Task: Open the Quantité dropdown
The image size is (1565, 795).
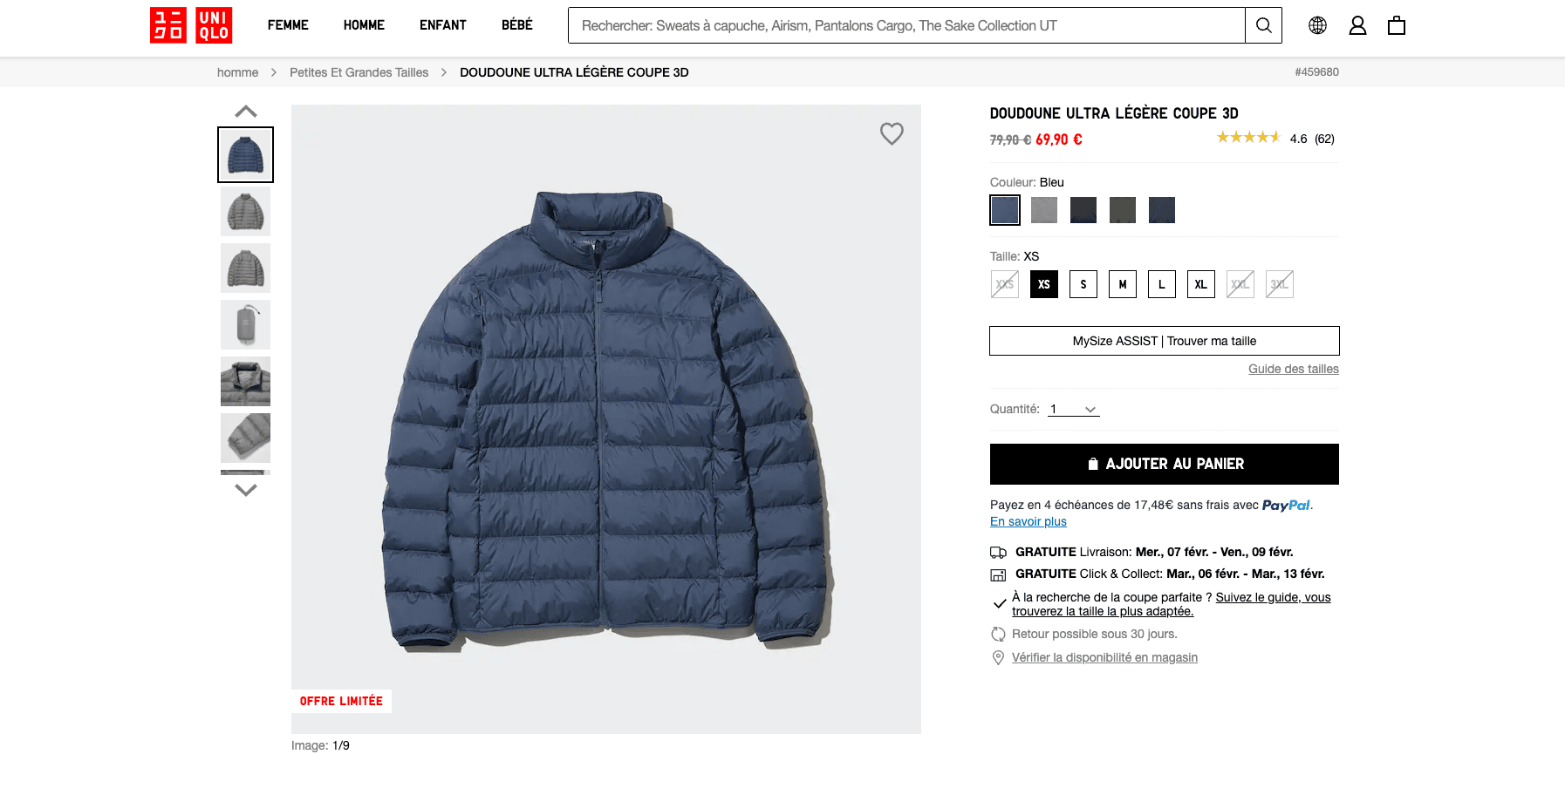Action: (1074, 410)
